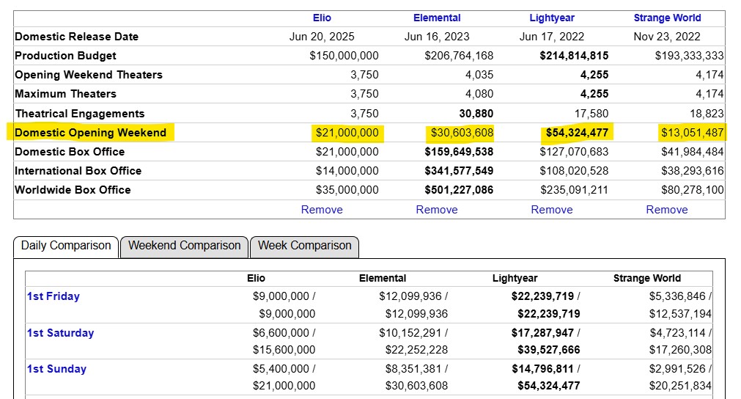Click Lightyear's $22,239,719 / first Friday daily gross

pyautogui.click(x=546, y=296)
